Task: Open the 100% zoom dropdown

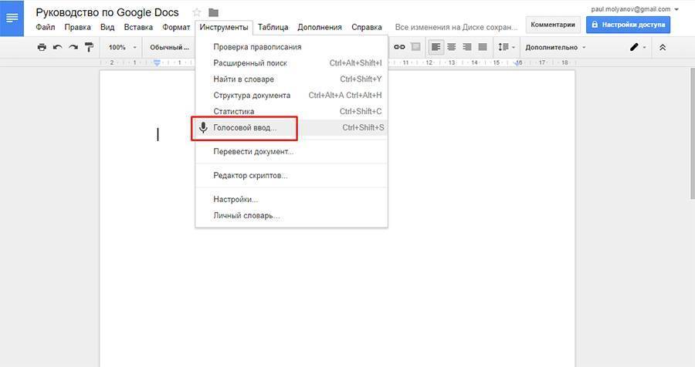Action: 122,47
